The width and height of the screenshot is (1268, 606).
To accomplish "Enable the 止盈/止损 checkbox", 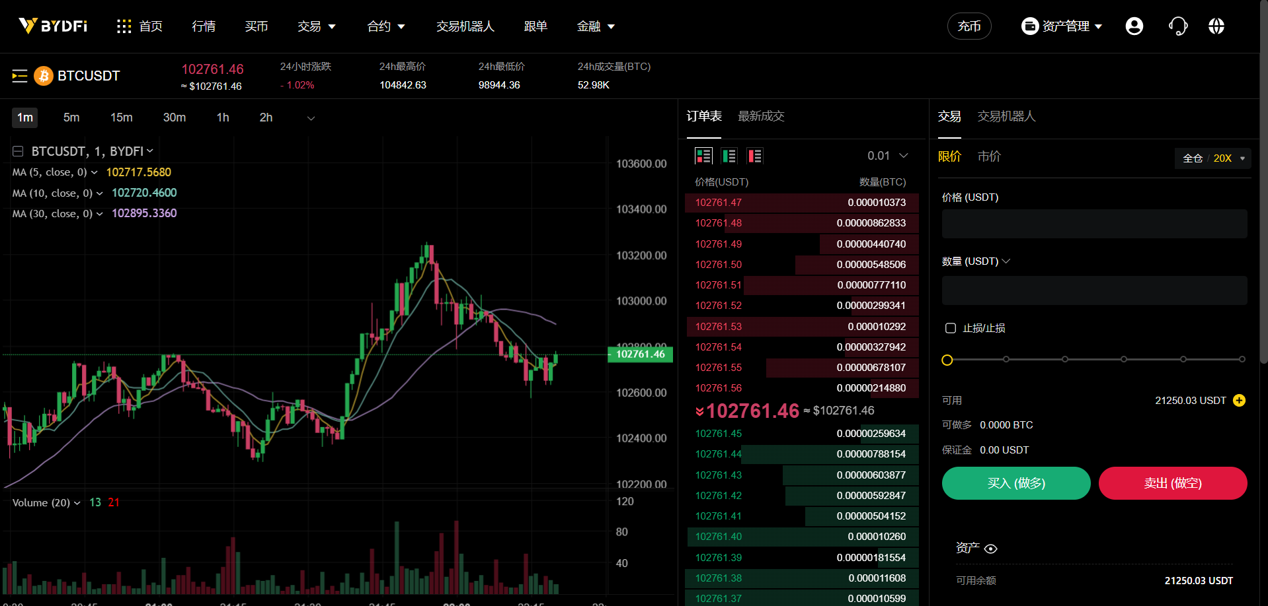I will [951, 328].
